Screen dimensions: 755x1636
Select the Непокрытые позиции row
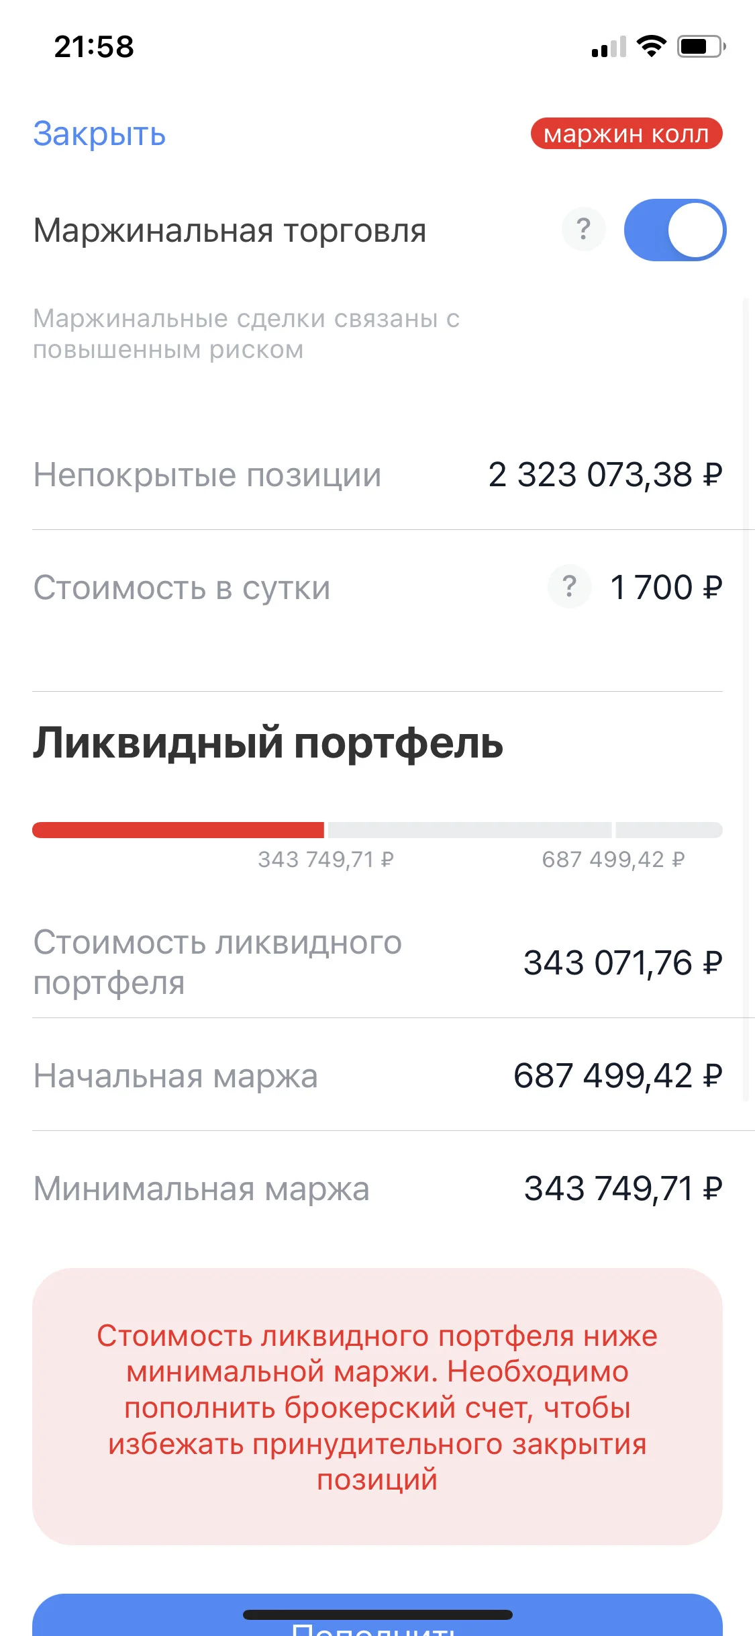pos(377,475)
